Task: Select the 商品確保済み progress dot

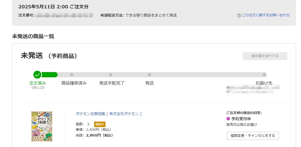Action: point(72,75)
